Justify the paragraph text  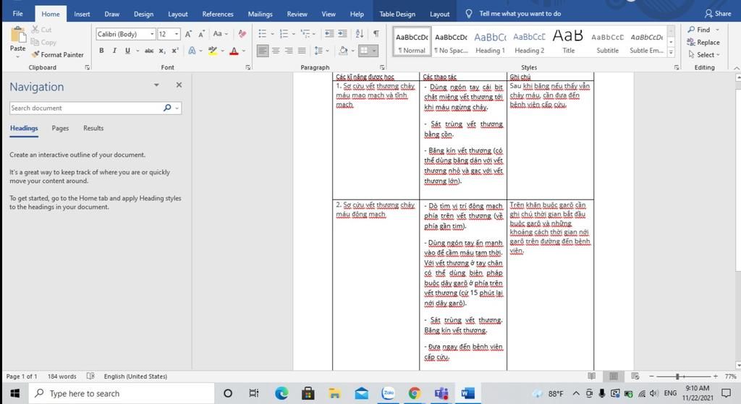pos(302,51)
